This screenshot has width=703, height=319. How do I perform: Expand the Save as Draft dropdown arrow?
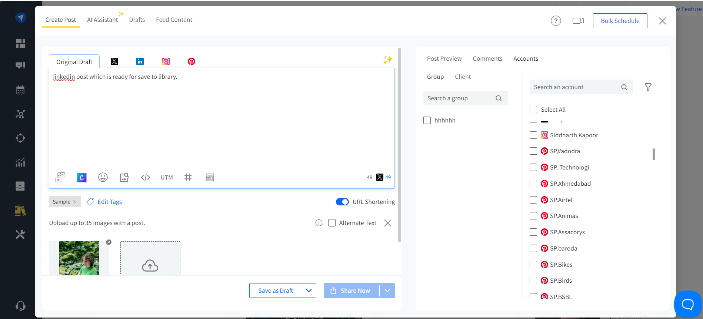(x=309, y=291)
